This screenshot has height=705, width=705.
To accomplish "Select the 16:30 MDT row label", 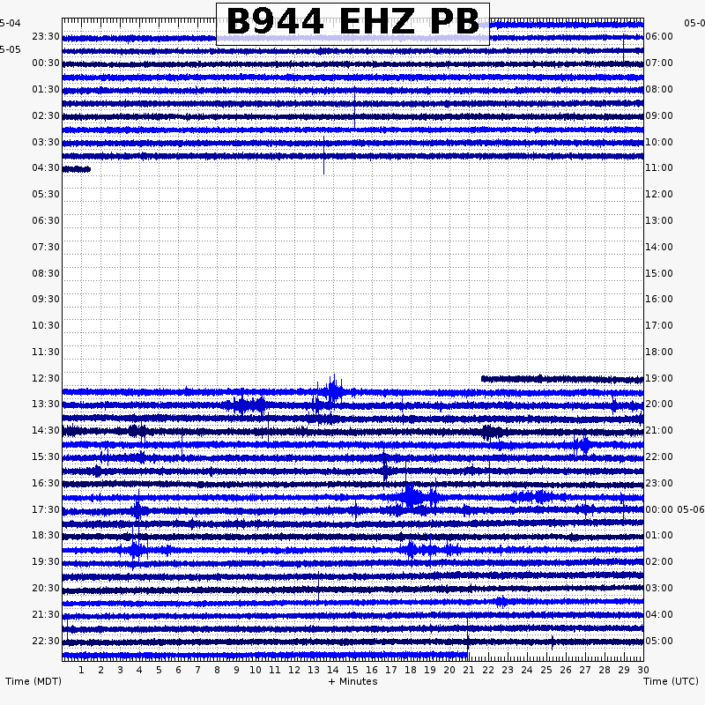I will click(x=46, y=483).
